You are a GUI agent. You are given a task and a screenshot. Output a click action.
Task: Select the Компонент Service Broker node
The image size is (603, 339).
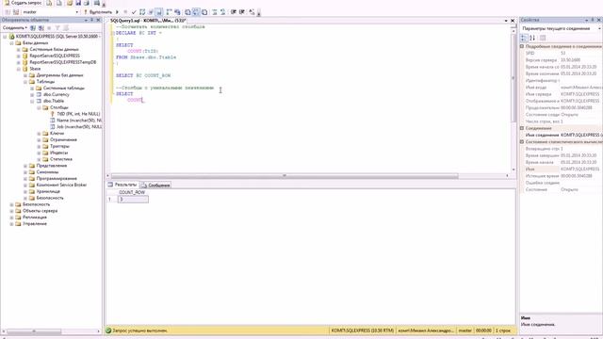click(61, 185)
